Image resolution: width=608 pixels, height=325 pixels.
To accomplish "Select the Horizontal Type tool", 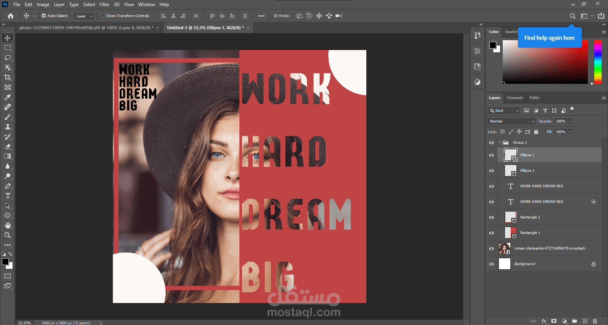I will (8, 196).
